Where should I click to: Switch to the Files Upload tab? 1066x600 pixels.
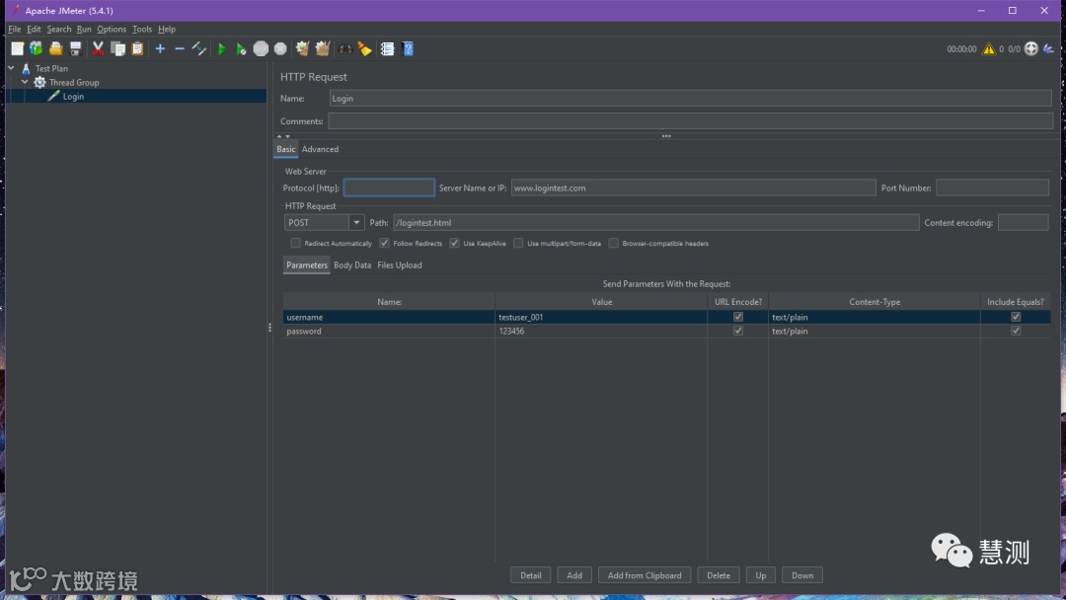click(x=399, y=265)
